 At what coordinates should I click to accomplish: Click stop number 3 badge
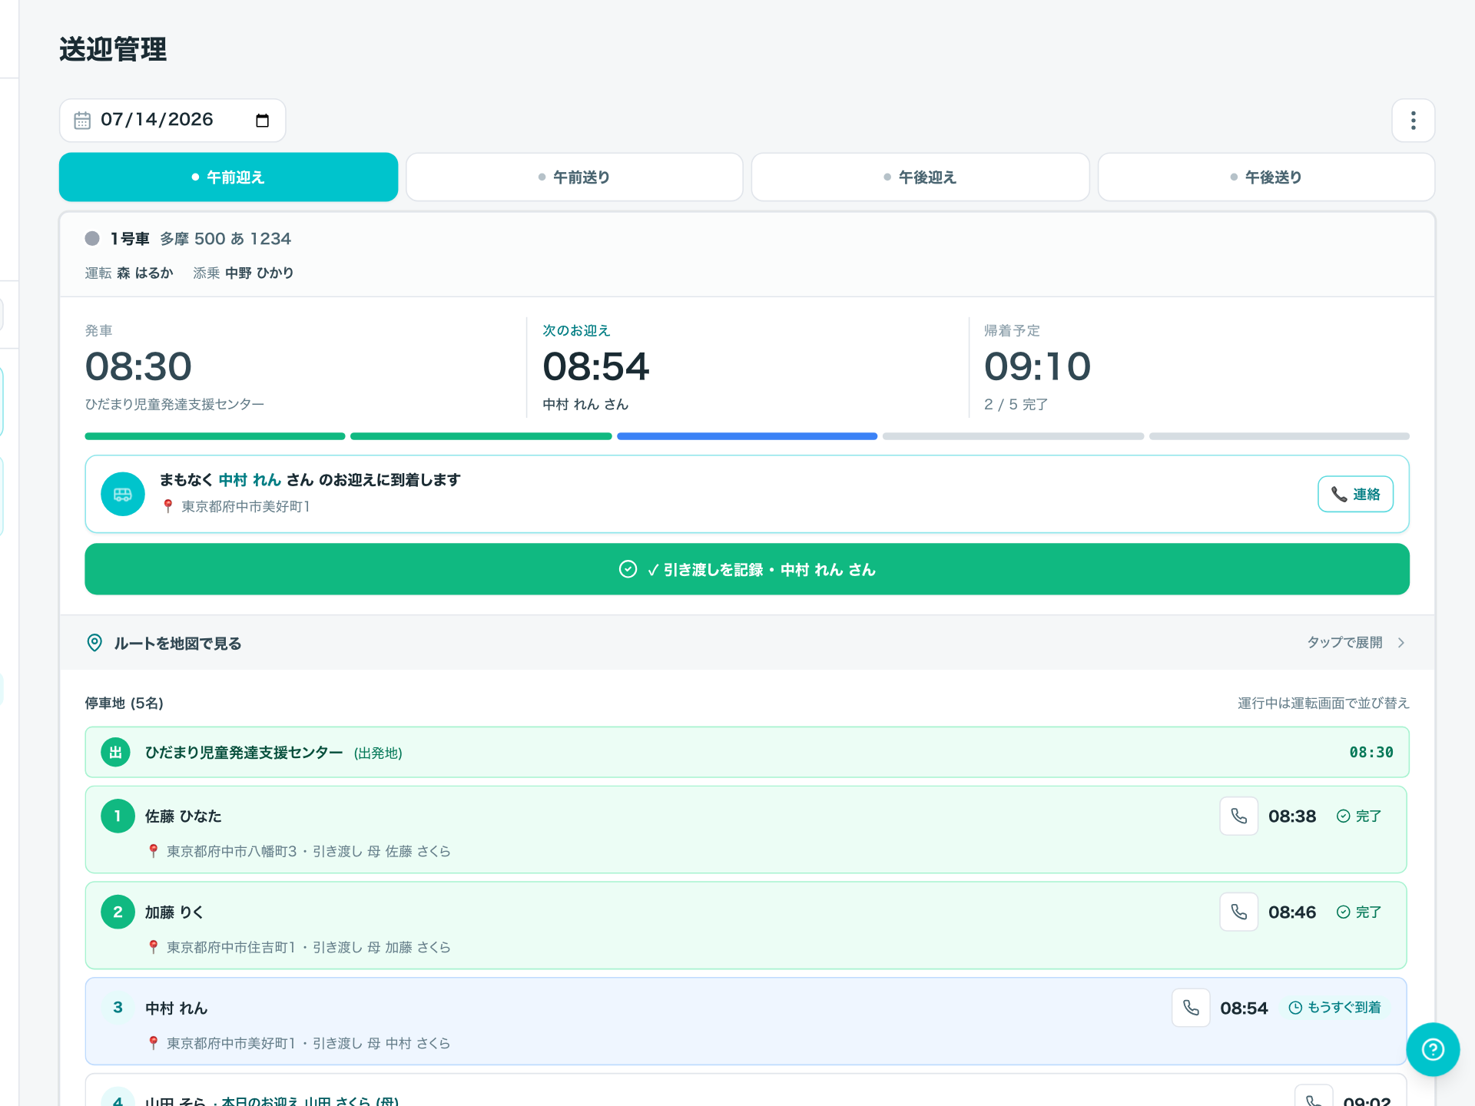(x=118, y=1008)
